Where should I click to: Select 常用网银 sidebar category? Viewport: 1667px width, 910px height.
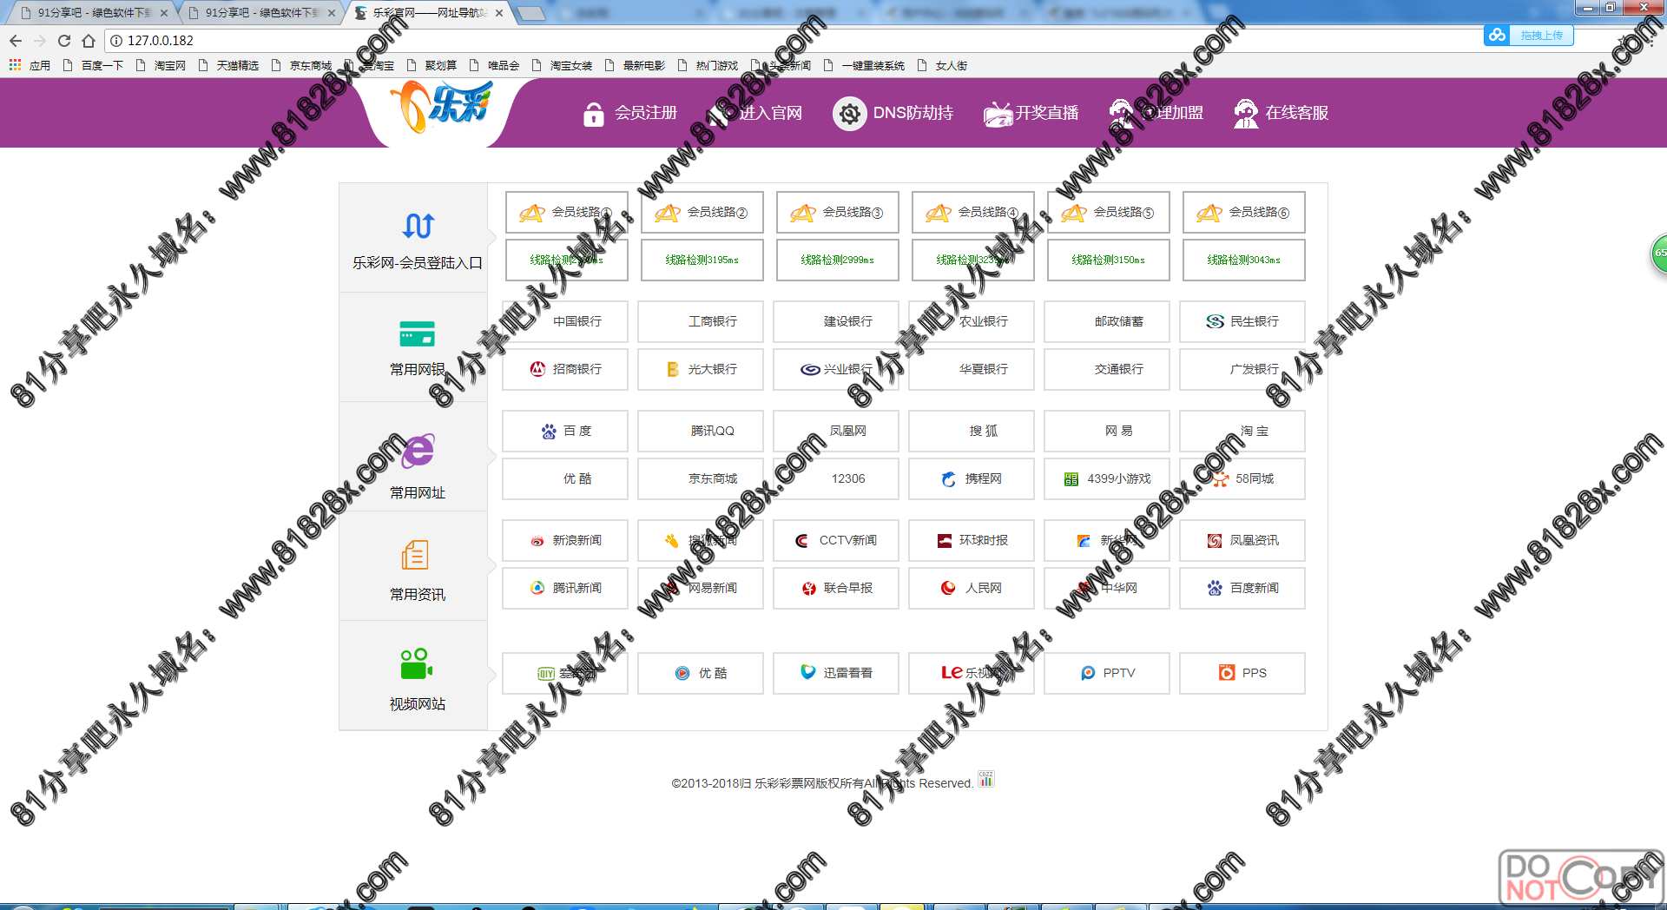pos(417,348)
